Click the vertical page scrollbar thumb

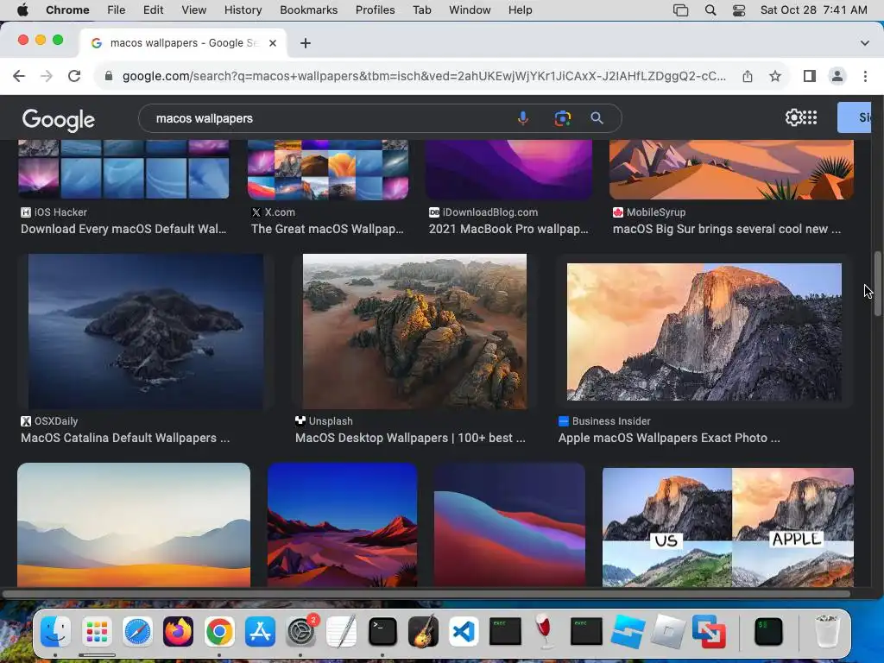click(877, 283)
